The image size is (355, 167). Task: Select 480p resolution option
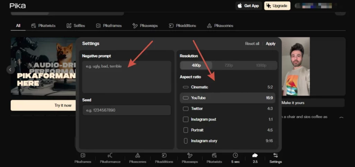point(196,66)
